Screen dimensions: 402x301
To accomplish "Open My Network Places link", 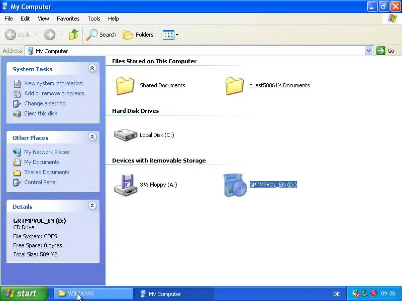I will point(47,152).
